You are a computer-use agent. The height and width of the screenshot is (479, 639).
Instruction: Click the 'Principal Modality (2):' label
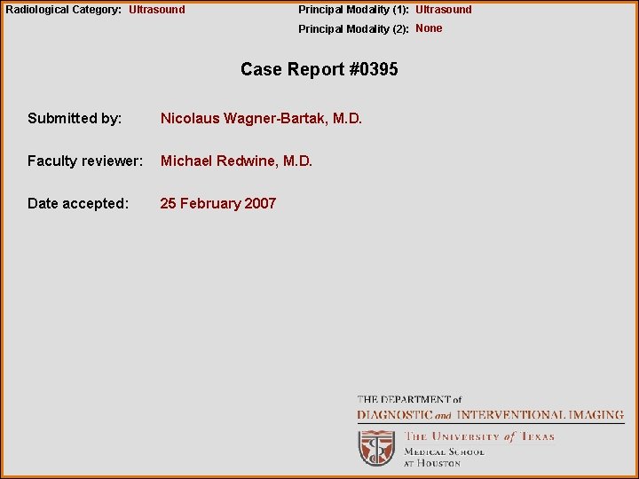(354, 28)
